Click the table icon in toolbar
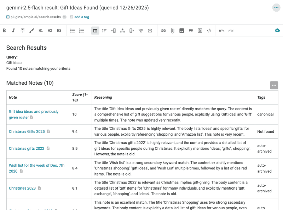The image size is (283, 210). 95,31
